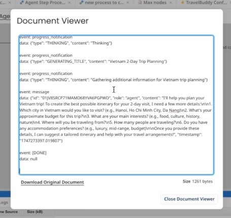Close the Max nodes tab

[x=171, y=3]
